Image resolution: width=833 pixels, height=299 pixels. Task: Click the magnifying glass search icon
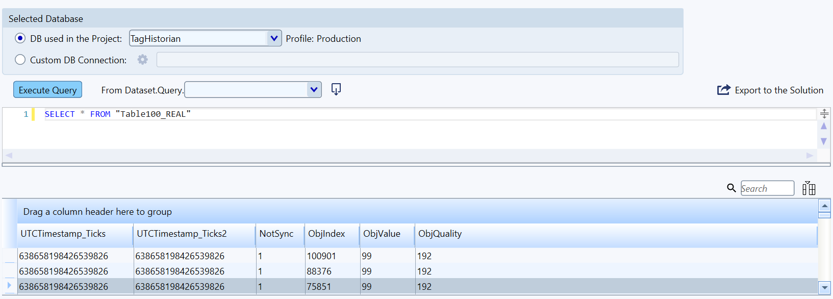click(x=731, y=188)
